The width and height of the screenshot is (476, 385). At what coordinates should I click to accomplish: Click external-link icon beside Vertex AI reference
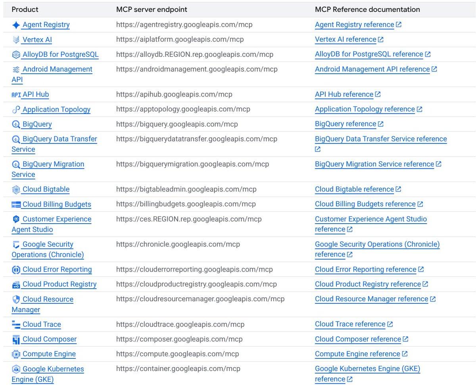pos(381,39)
